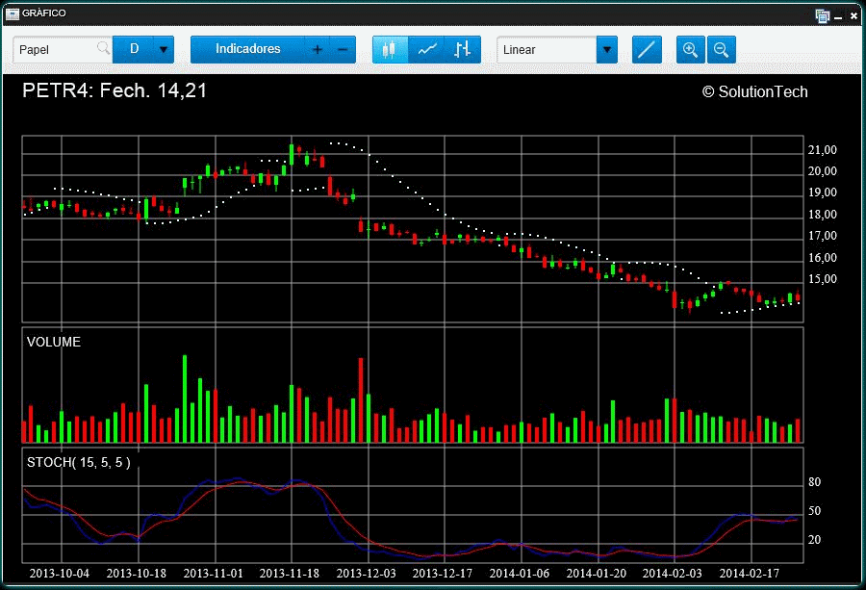Click the 2014-01-06 date axis label

pyautogui.click(x=520, y=574)
